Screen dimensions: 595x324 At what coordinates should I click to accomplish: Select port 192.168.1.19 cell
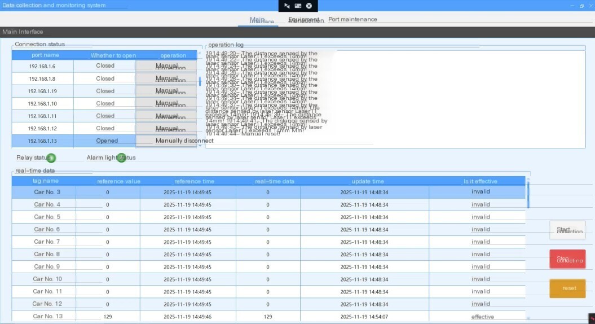[42, 91]
